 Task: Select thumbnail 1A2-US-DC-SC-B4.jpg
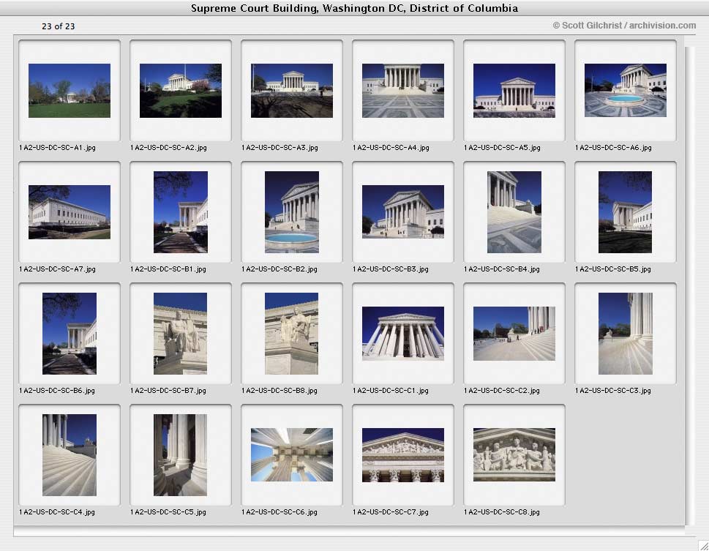[514, 212]
